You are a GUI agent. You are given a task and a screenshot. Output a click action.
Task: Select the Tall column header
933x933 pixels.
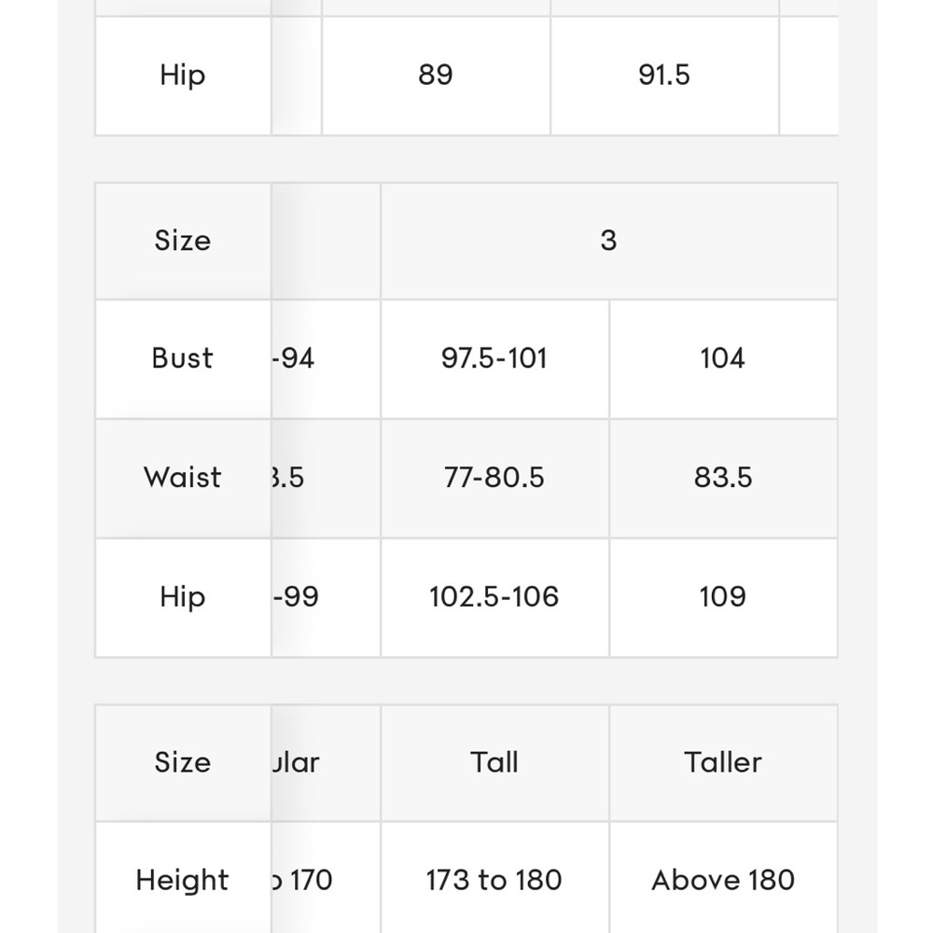tap(494, 763)
